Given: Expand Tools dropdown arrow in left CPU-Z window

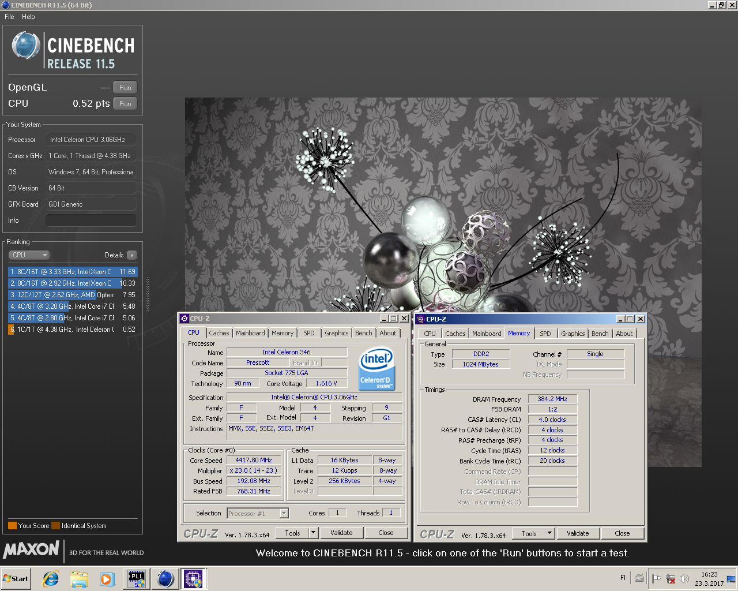Looking at the screenshot, I should (314, 533).
